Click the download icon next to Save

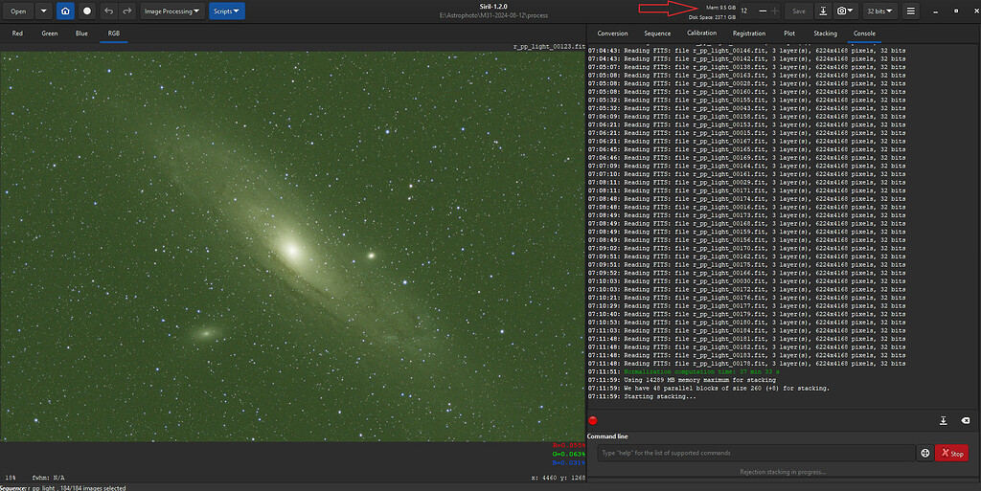coord(824,11)
